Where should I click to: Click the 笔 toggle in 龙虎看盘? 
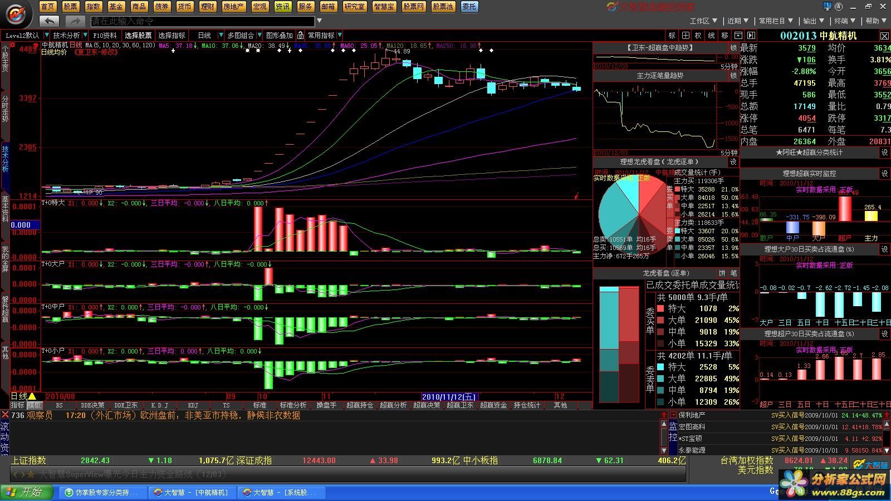pyautogui.click(x=733, y=273)
